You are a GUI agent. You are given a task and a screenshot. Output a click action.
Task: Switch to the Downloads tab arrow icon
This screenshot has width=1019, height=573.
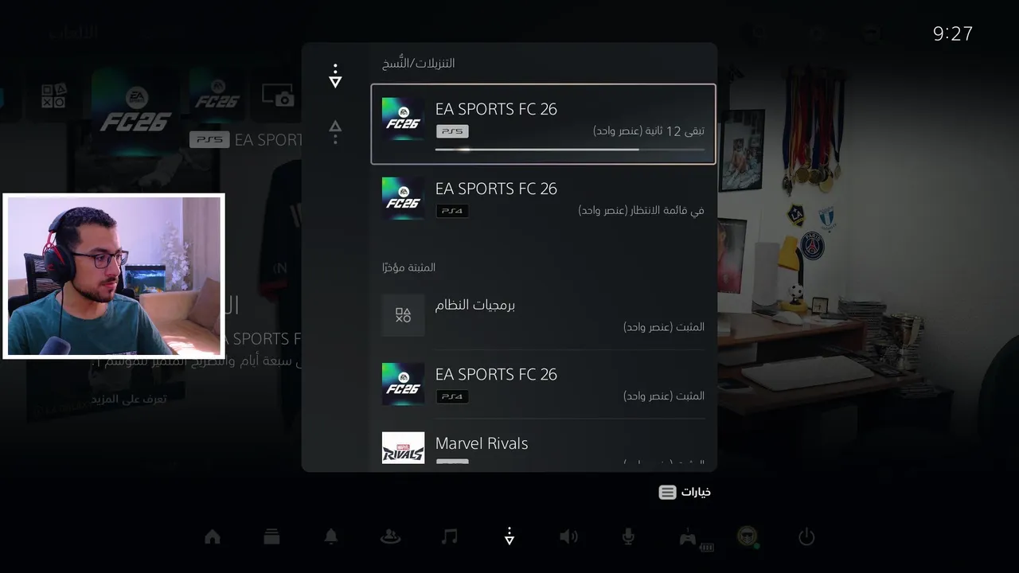click(x=335, y=76)
